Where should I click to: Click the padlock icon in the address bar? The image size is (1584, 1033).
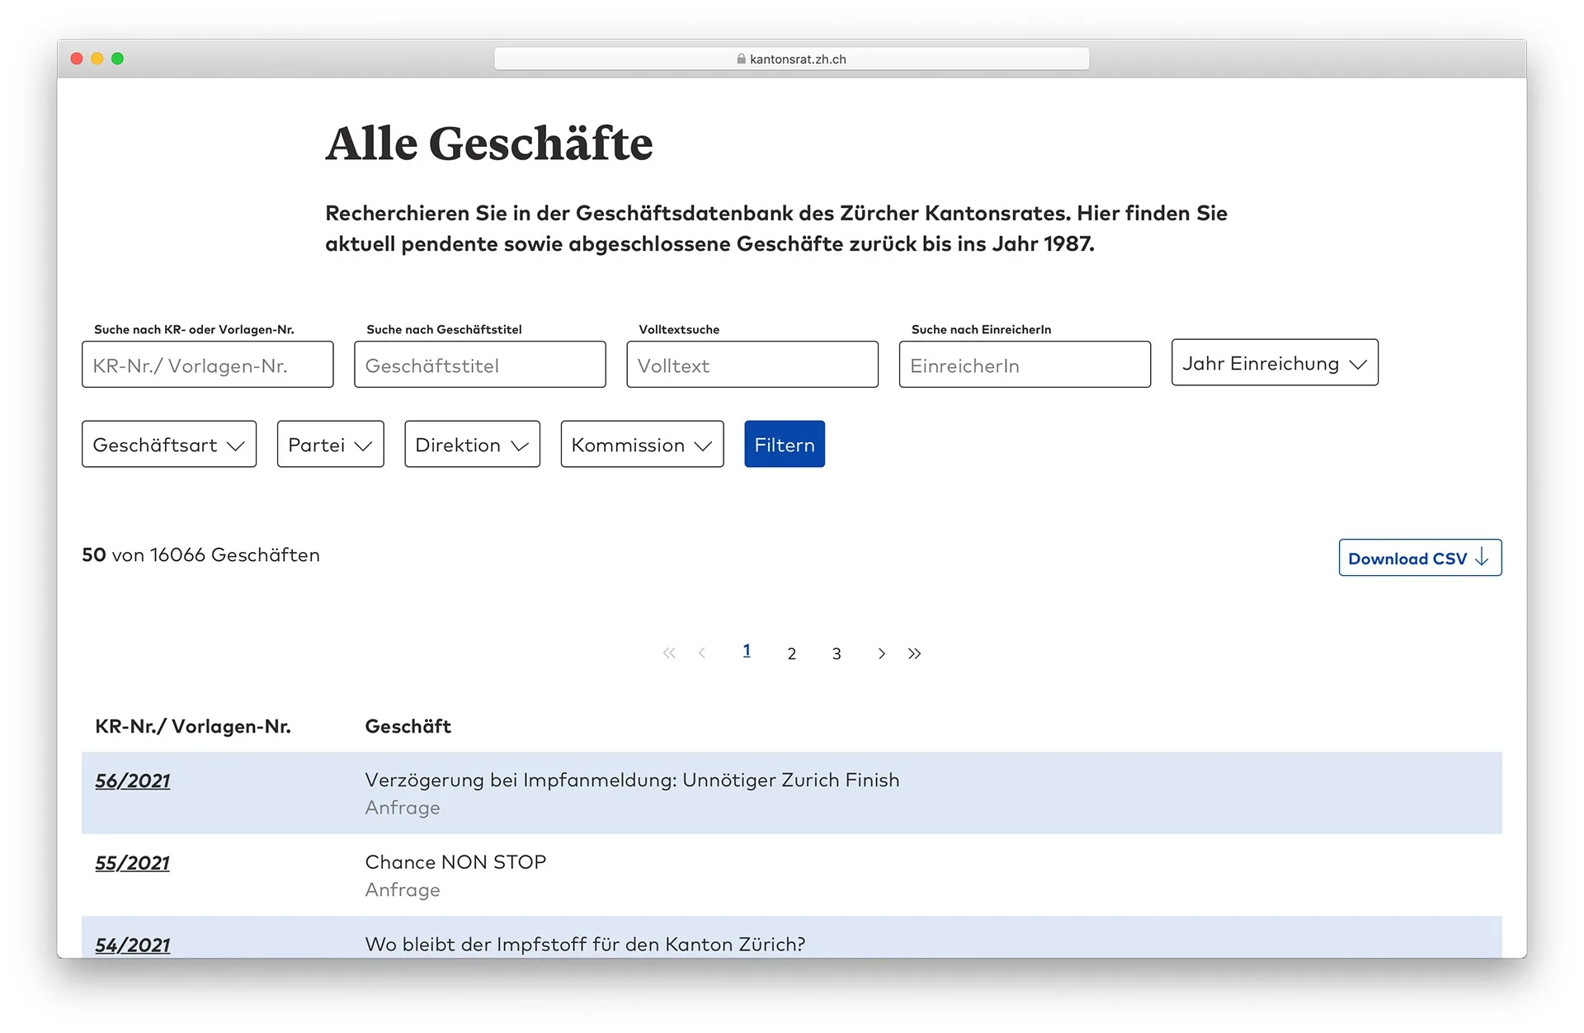[x=741, y=58]
